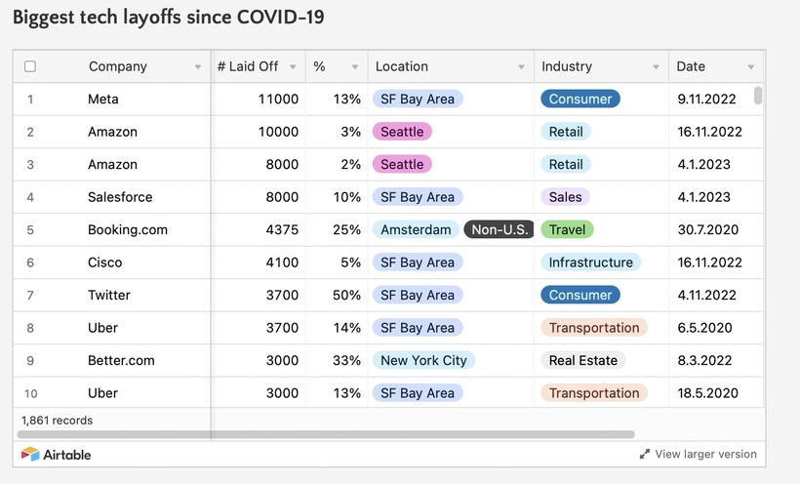Click the Industry column header label

(567, 66)
